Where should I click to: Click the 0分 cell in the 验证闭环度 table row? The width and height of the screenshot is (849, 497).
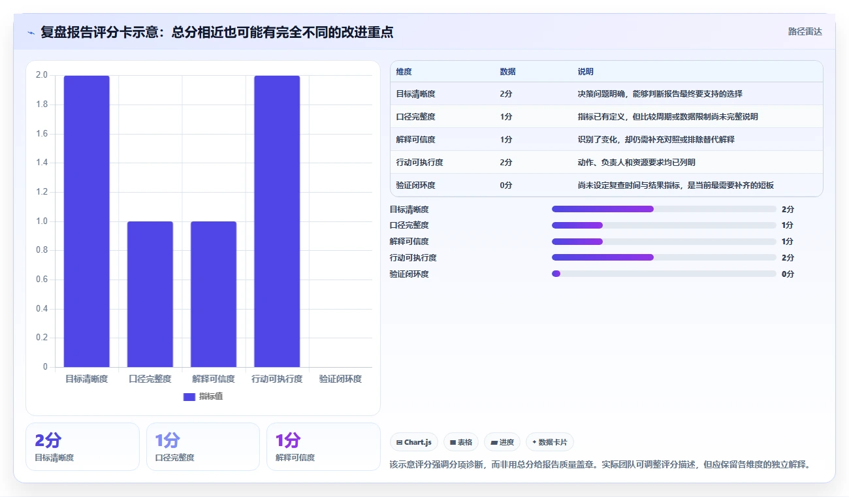coord(506,185)
